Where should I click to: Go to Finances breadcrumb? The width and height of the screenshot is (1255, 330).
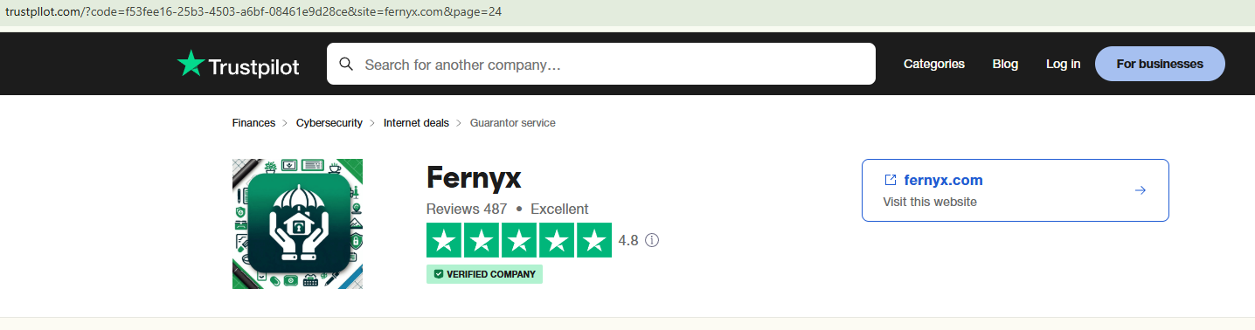tap(253, 123)
